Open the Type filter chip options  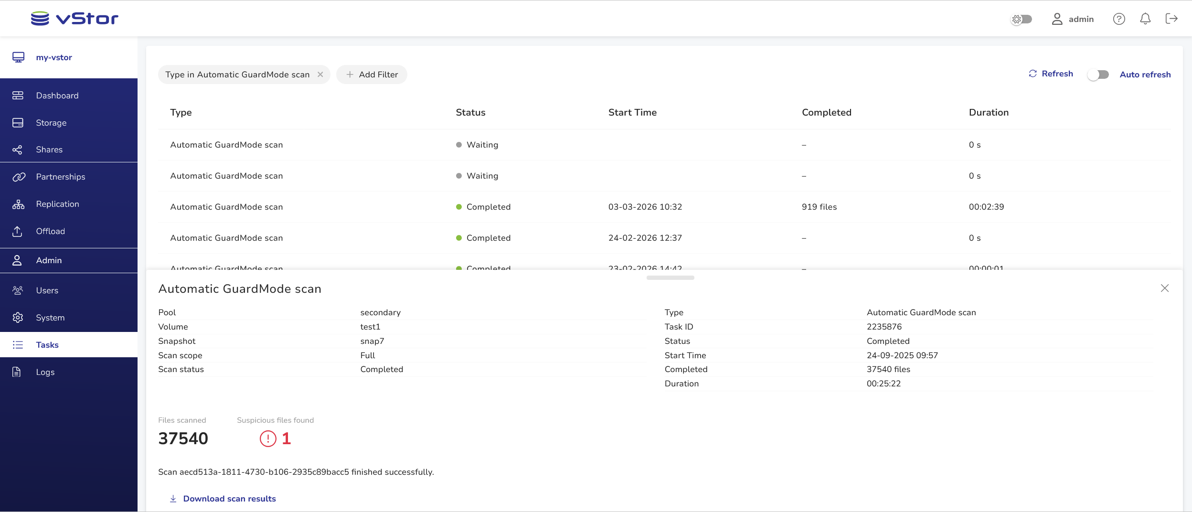pyautogui.click(x=237, y=75)
